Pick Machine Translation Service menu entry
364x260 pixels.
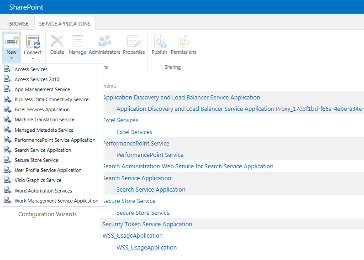click(45, 120)
